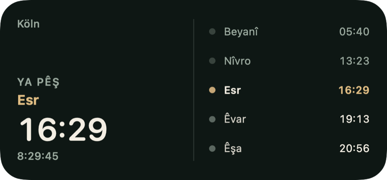Select the Nîvro prayer label
The height and width of the screenshot is (180, 387).
pos(237,61)
